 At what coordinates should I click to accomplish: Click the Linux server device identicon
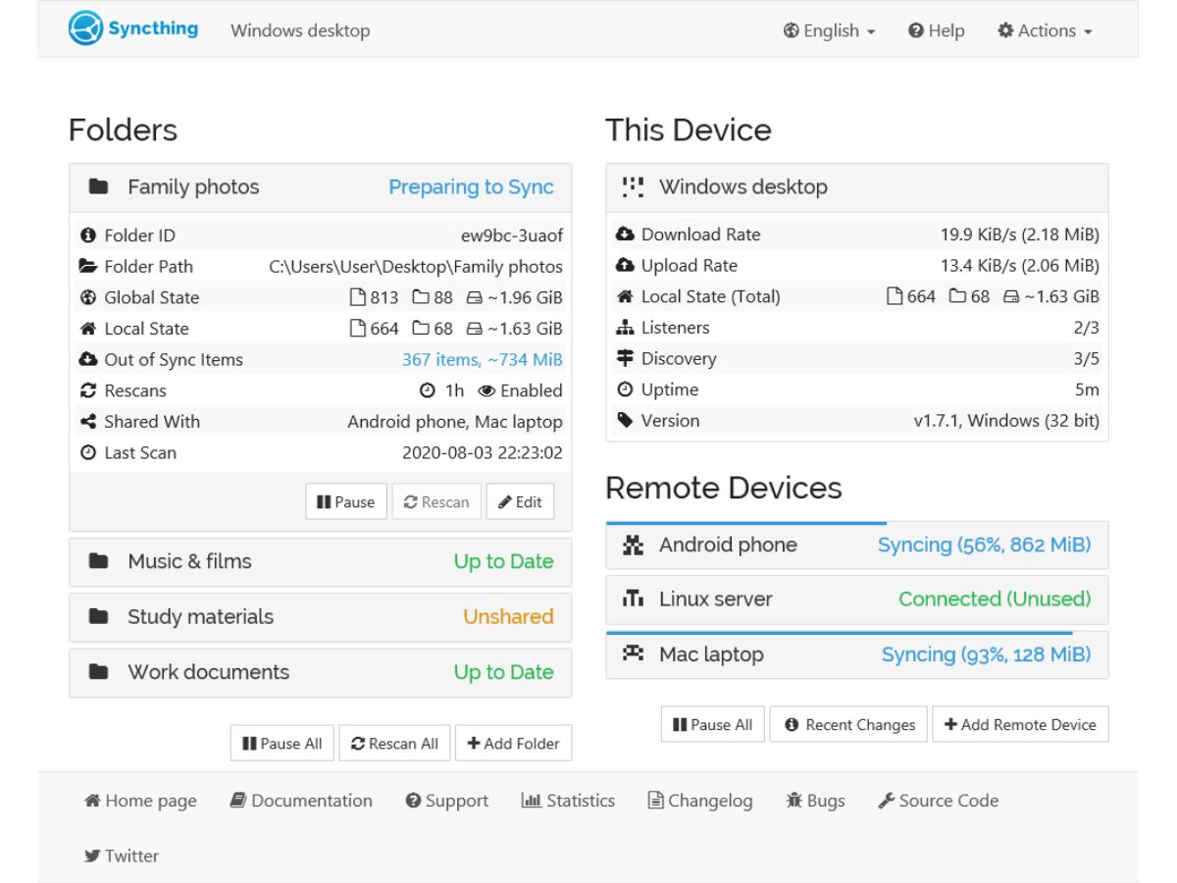pyautogui.click(x=634, y=598)
